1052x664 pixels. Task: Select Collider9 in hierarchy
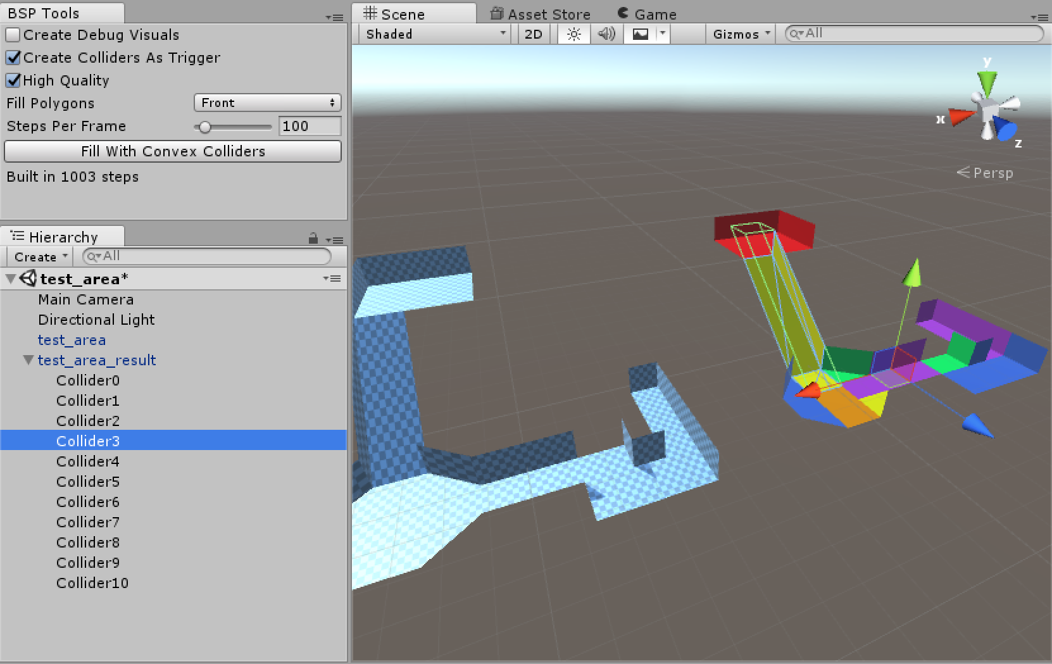[173, 563]
